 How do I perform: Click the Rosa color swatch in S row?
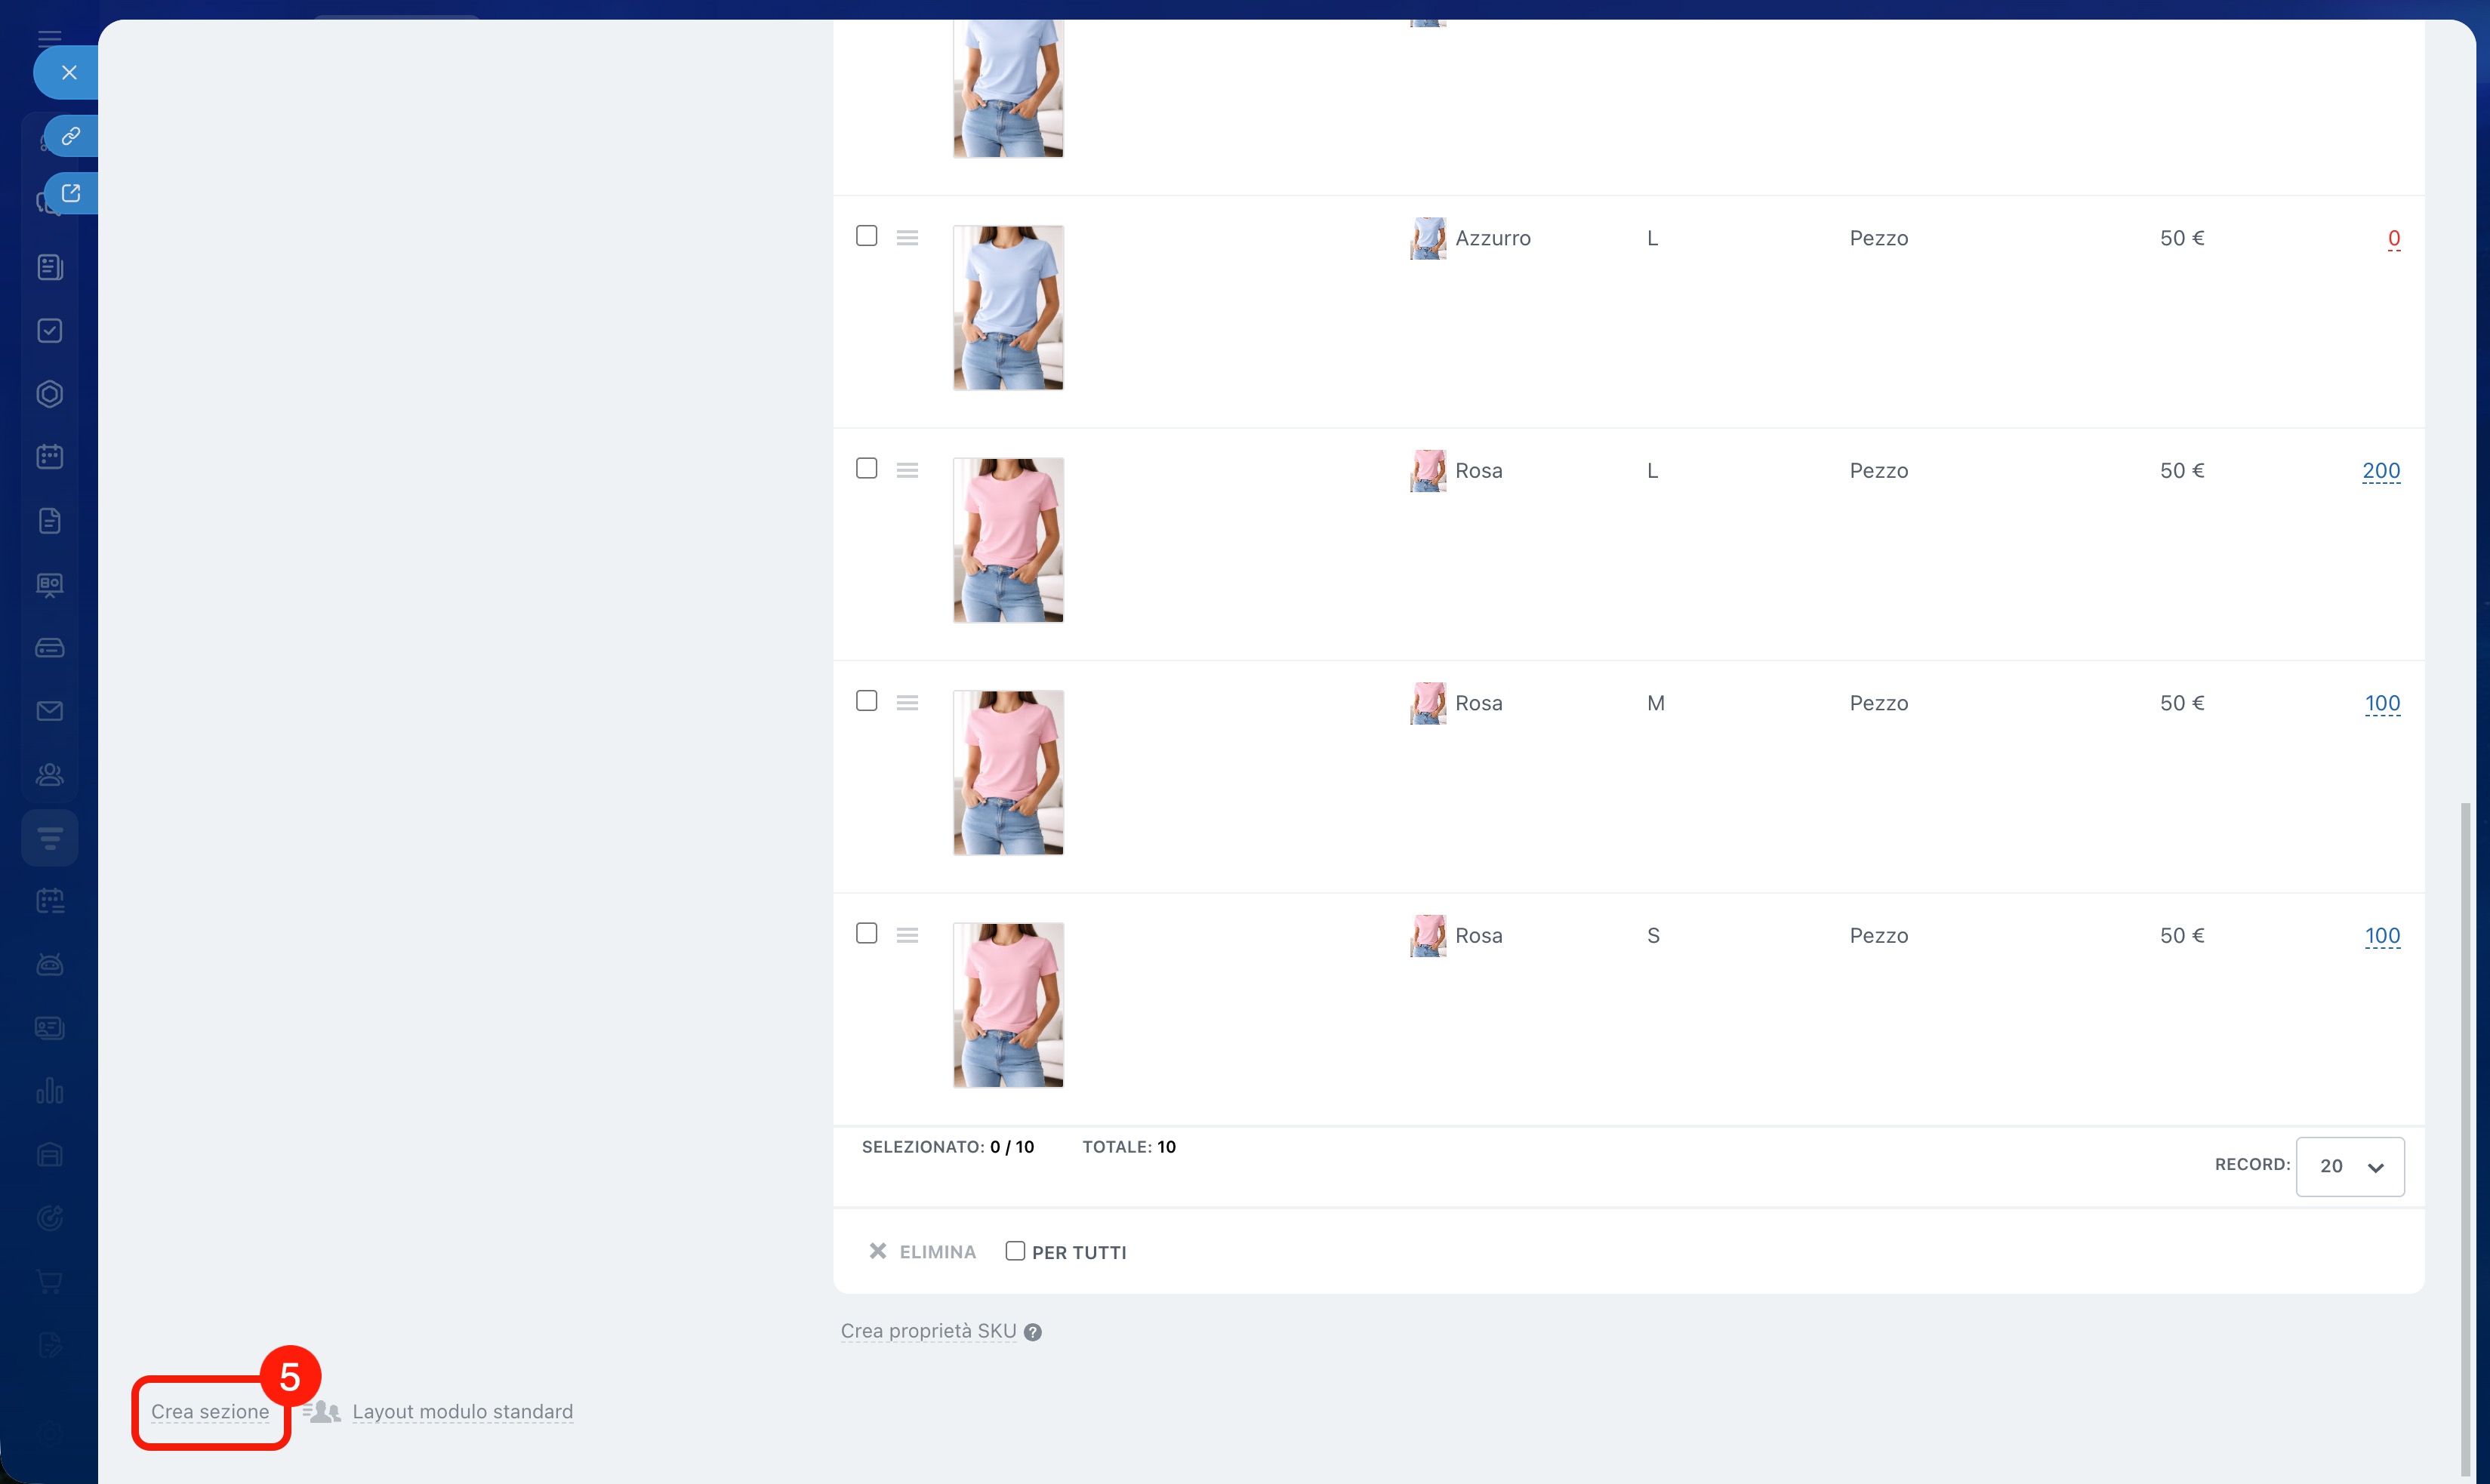pos(1428,936)
